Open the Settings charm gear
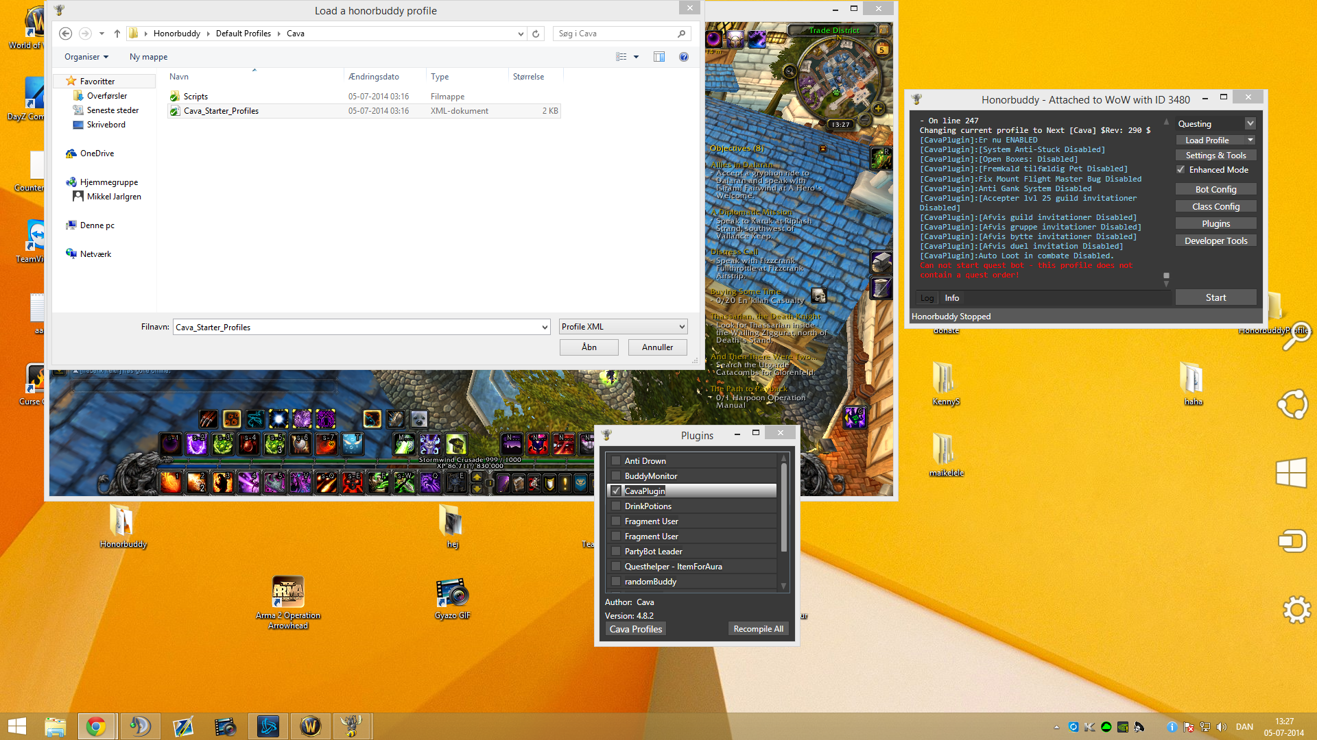This screenshot has height=740, width=1317. pos(1296,609)
